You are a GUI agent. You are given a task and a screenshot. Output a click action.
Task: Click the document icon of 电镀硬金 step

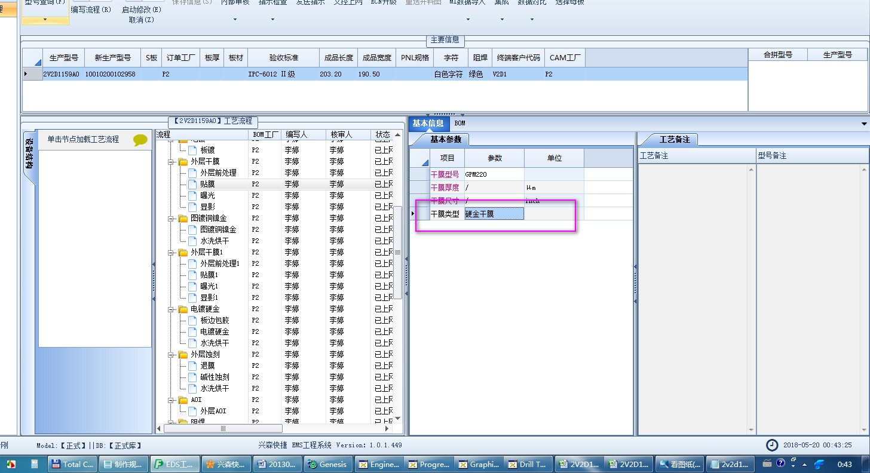tap(192, 331)
